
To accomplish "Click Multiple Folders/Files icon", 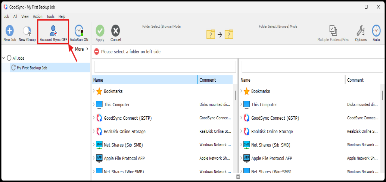I will pyautogui.click(x=333, y=31).
